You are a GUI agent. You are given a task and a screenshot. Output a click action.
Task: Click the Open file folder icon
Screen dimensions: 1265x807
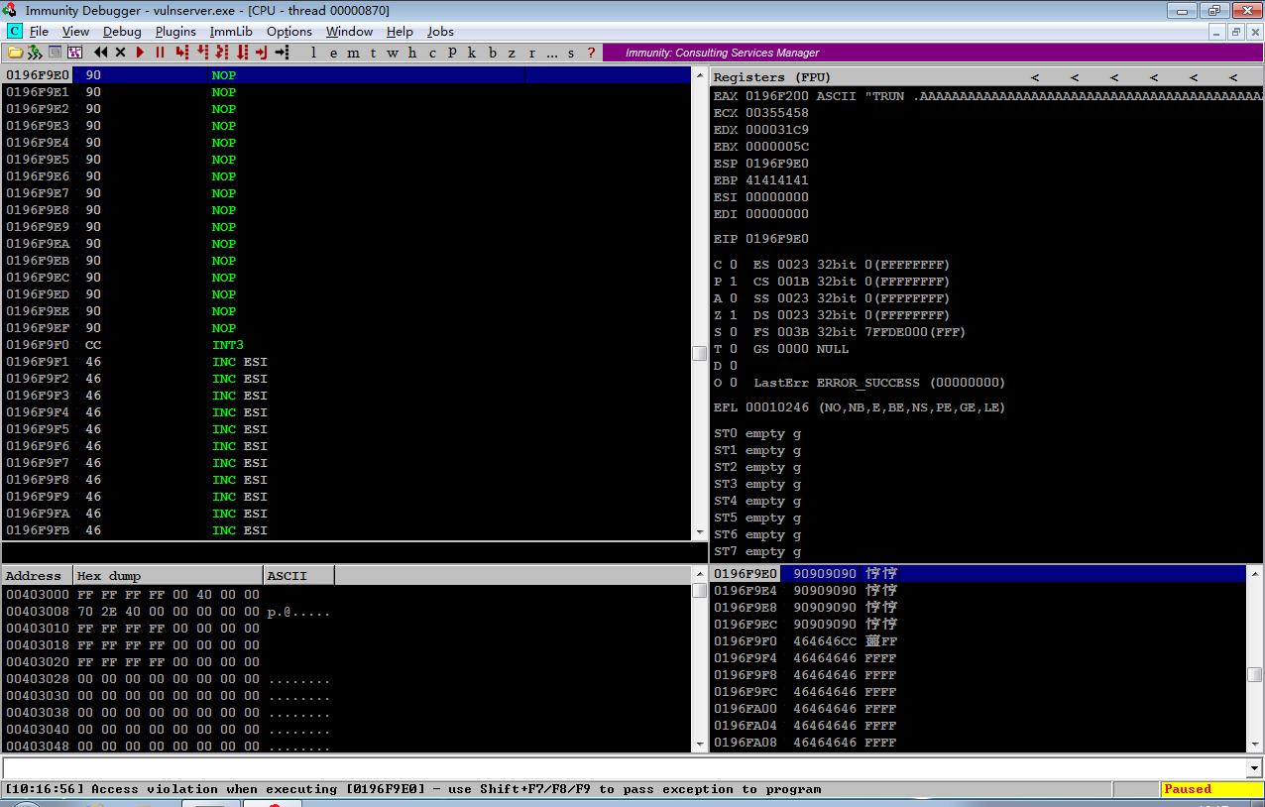coord(15,53)
